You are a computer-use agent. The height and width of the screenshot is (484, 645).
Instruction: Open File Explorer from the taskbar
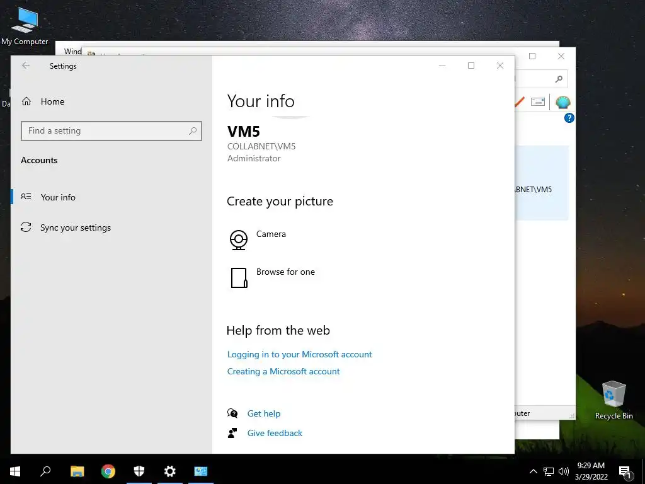click(x=77, y=471)
